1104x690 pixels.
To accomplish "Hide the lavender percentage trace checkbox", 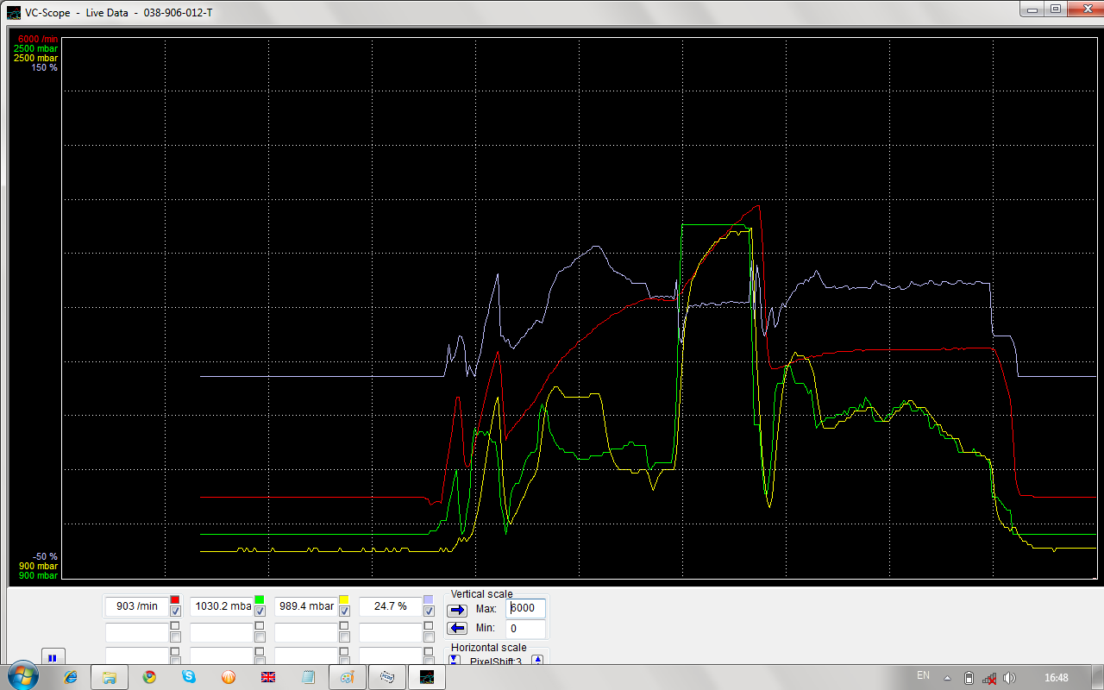I will coord(429,612).
